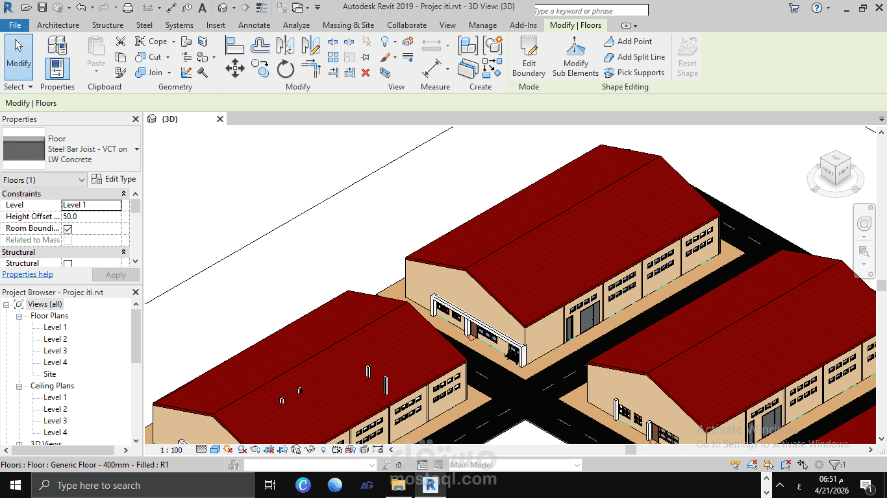
Task: Click Add Point tool
Action: tap(627, 41)
